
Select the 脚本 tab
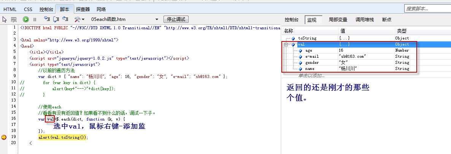(x=64, y=9)
